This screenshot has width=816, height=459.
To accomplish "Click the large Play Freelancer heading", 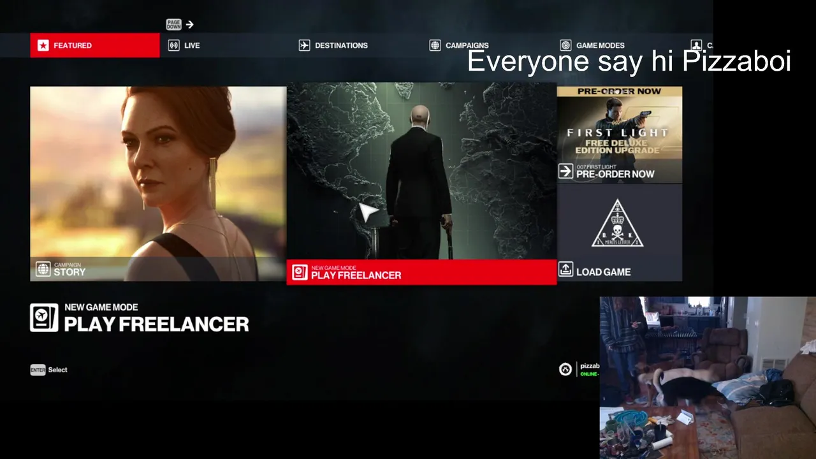I will (156, 324).
